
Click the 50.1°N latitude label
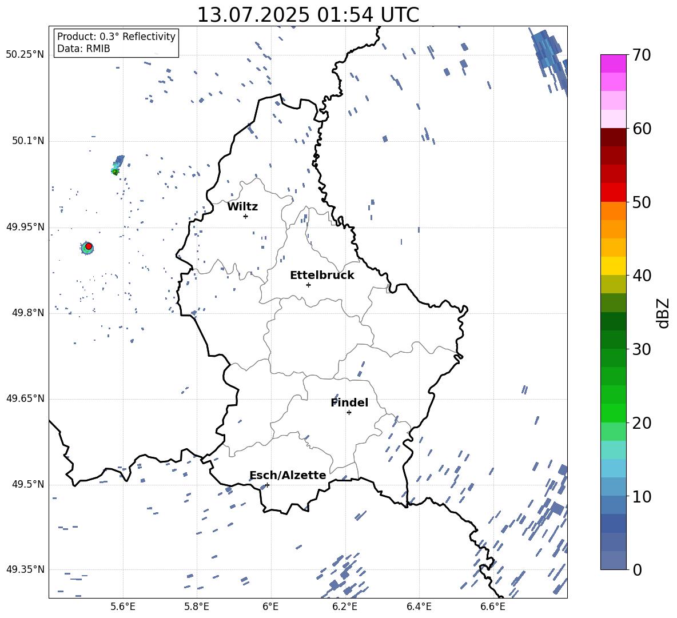(28, 141)
